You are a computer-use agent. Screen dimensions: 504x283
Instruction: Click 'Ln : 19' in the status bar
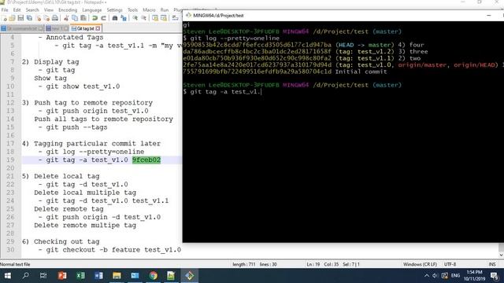(x=313, y=264)
